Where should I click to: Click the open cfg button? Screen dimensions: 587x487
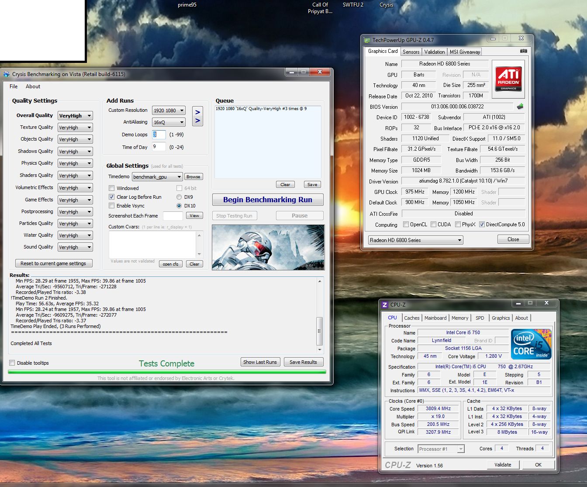[x=170, y=264]
